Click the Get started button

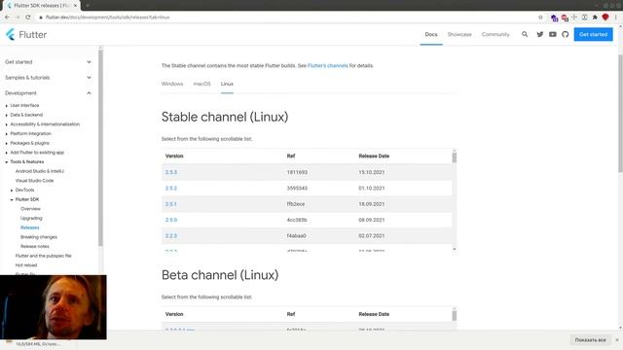pos(593,35)
